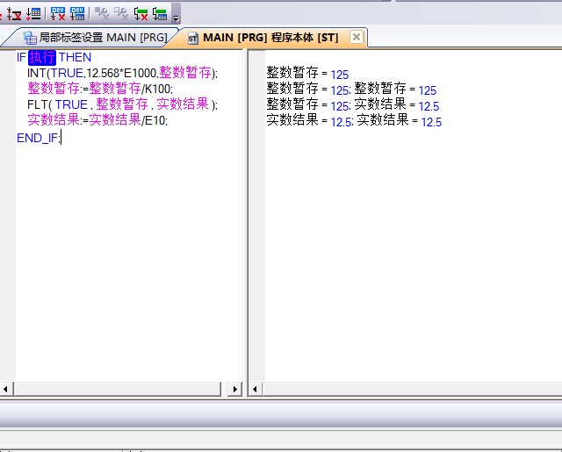This screenshot has height=452, width=562.
Task: Click the code pane horizontal scrollbar track
Action: pos(121,389)
